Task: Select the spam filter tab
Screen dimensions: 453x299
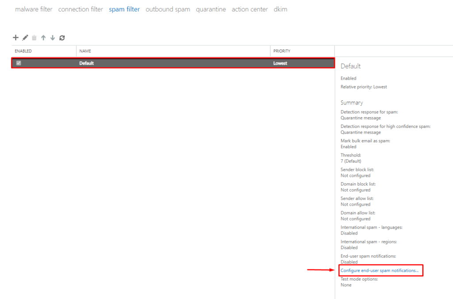Action: (x=124, y=9)
